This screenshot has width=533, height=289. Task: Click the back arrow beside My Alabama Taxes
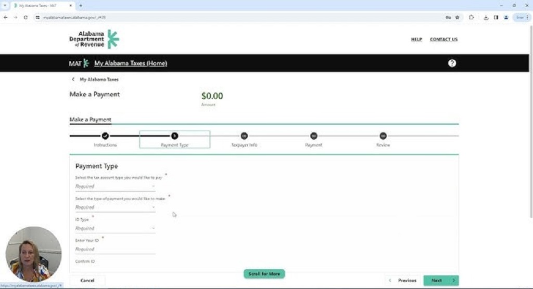click(73, 80)
